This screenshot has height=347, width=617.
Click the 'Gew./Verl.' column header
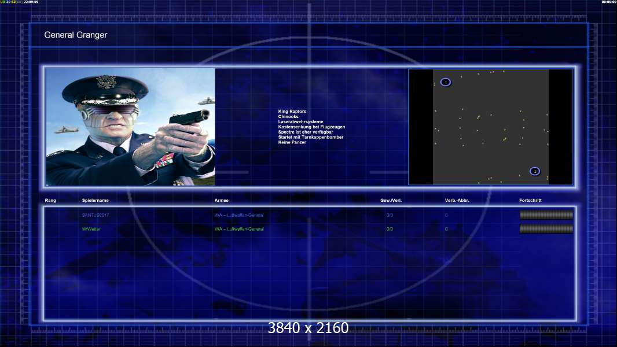coord(391,201)
